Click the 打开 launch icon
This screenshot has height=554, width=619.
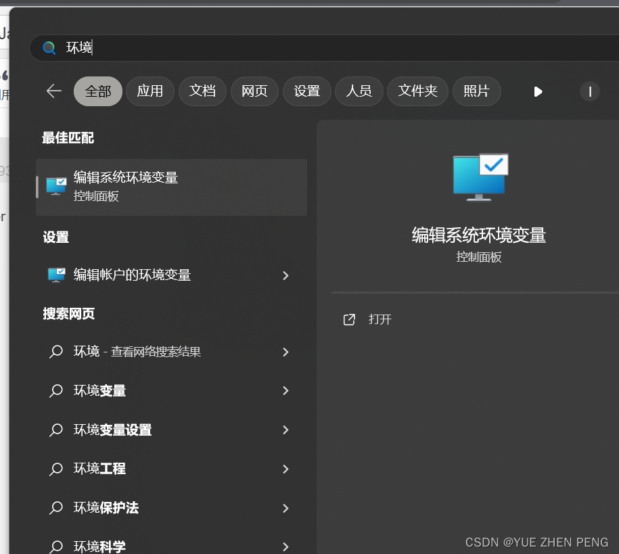pyautogui.click(x=349, y=319)
